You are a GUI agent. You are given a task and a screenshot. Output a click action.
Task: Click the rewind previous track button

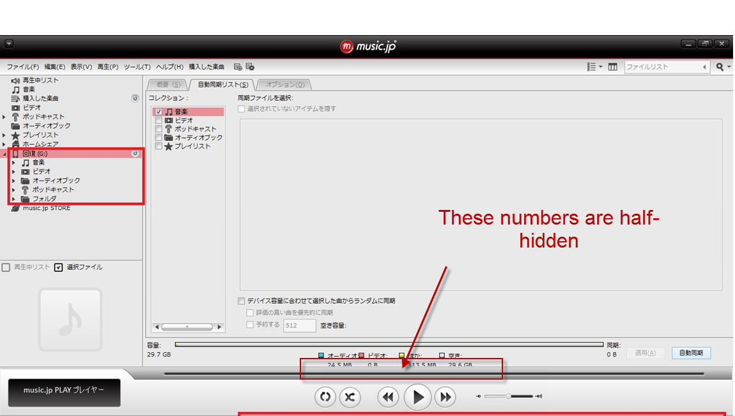point(387,397)
